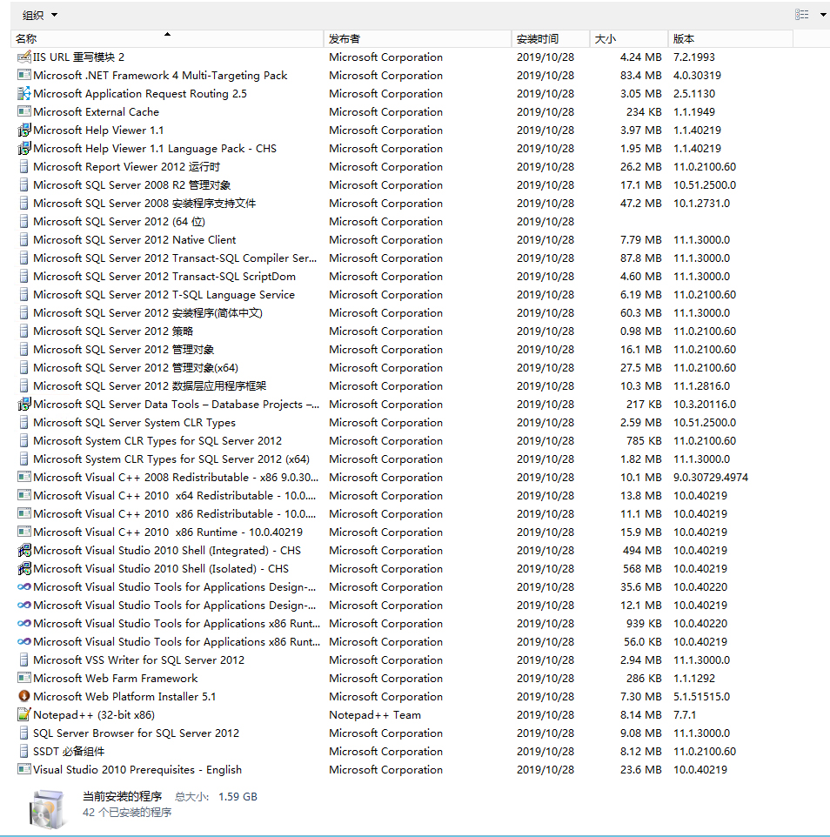Click size value 234 KB
Screen dimensions: 830x837
point(644,111)
